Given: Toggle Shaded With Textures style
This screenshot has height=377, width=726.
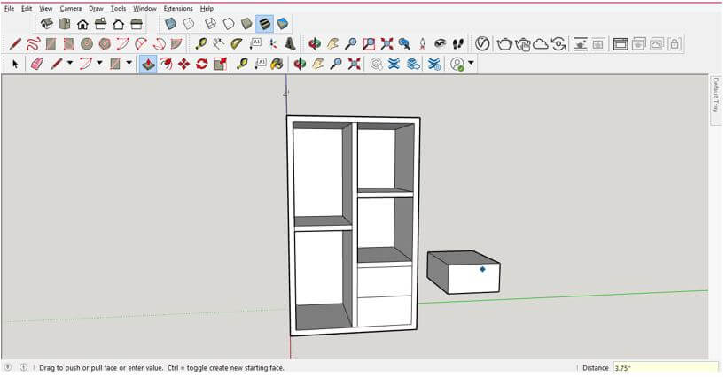Looking at the screenshot, I should tap(264, 24).
